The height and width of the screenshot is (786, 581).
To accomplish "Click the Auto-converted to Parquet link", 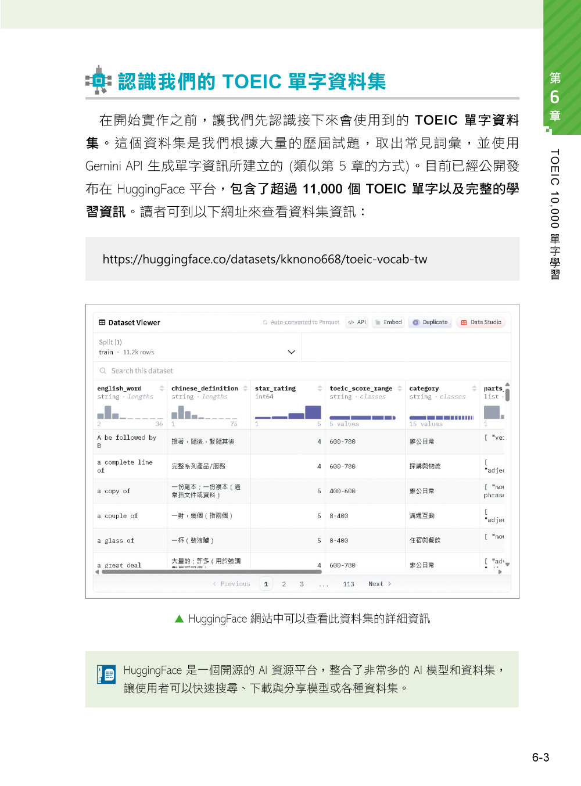I will tap(301, 322).
